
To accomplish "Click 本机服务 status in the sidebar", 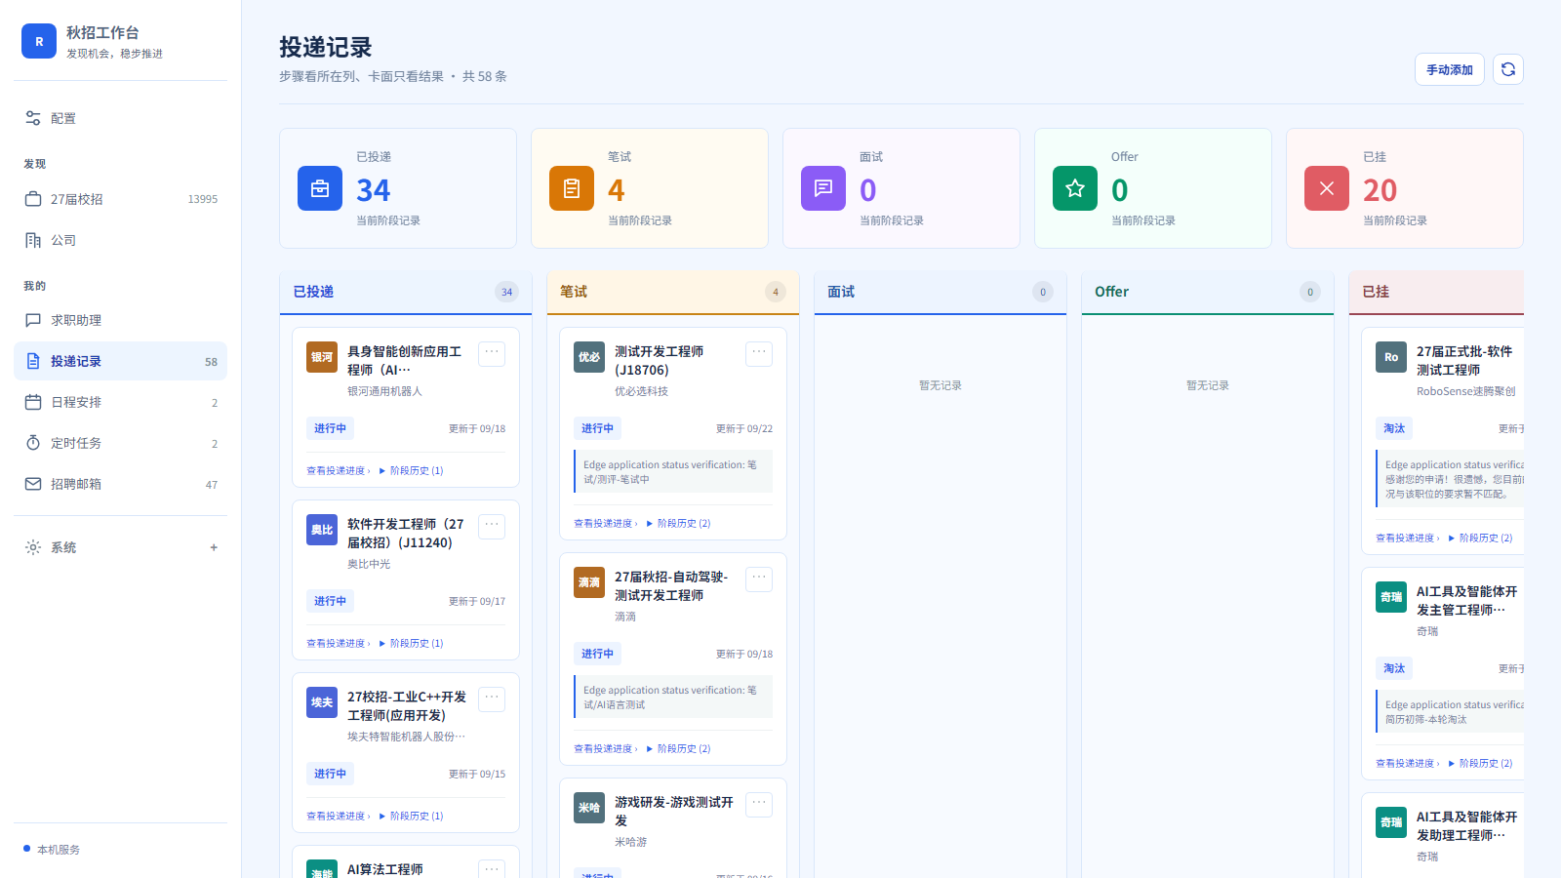I will pyautogui.click(x=52, y=850).
